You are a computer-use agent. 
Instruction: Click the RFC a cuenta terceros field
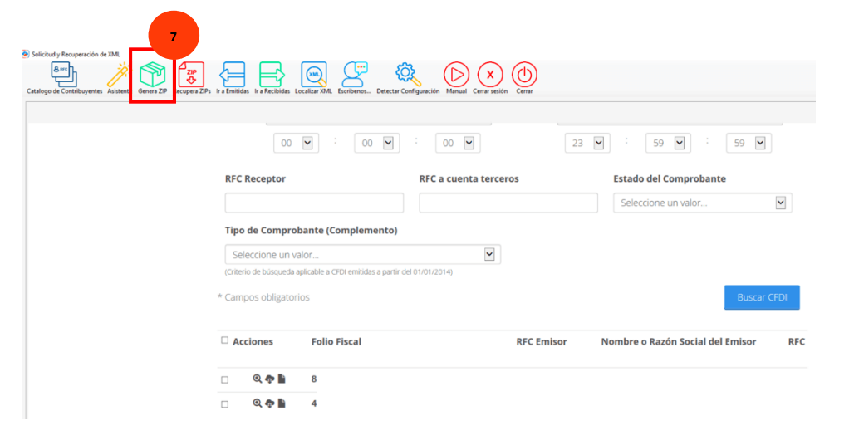click(x=508, y=203)
